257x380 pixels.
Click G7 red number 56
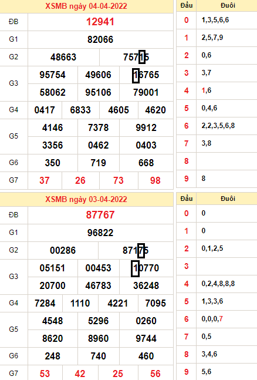point(155,374)
